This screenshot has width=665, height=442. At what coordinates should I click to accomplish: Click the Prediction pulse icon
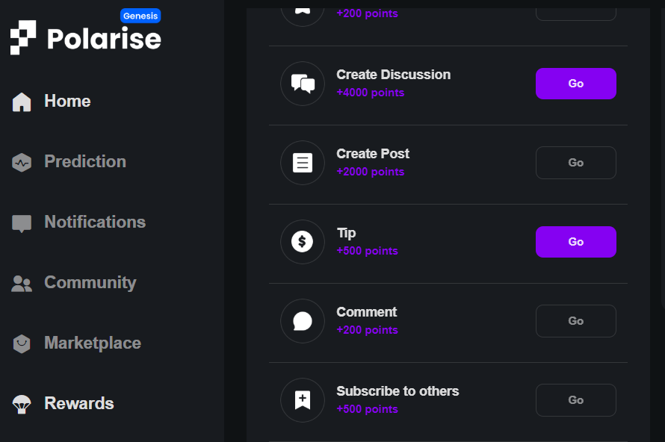(22, 162)
